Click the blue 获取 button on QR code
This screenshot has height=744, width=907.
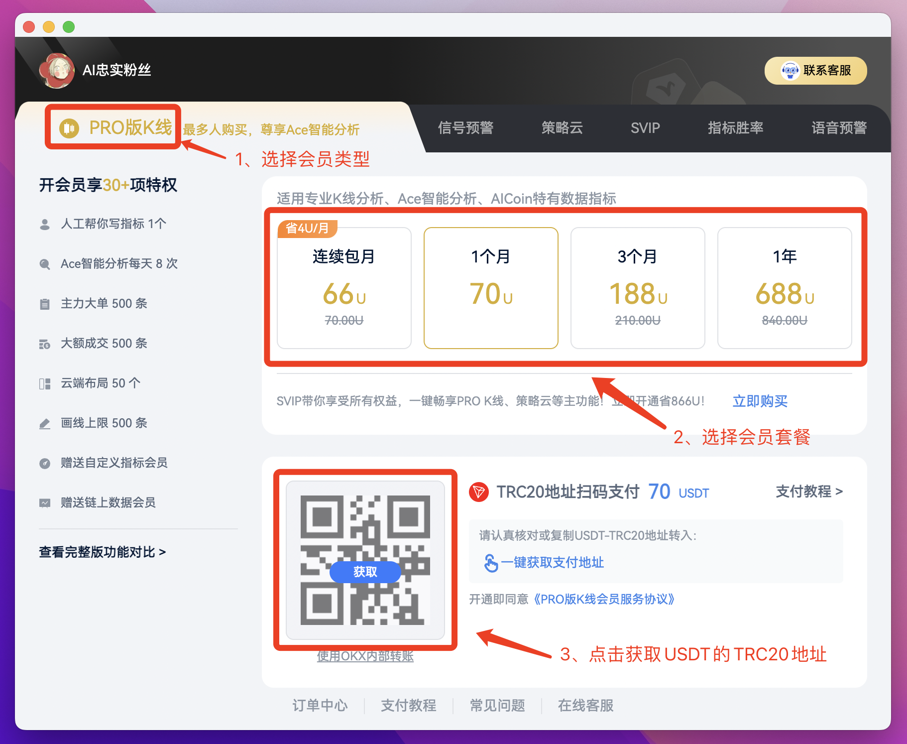click(365, 572)
